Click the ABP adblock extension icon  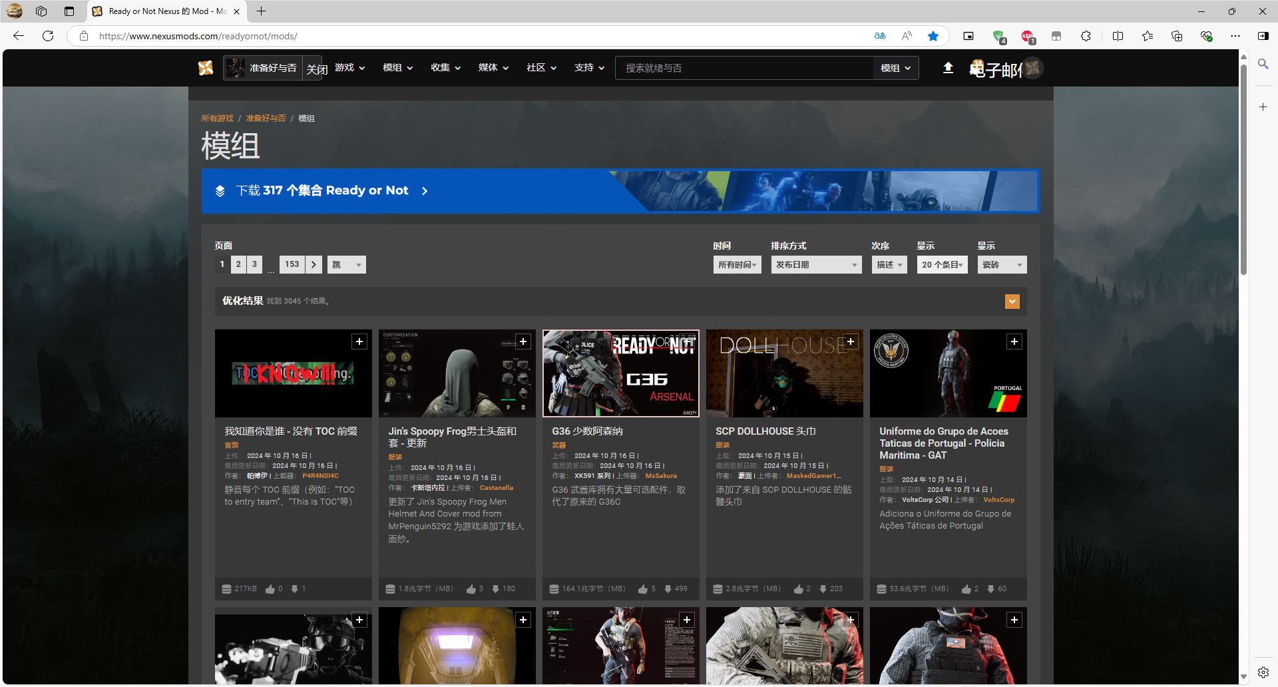point(1027,36)
